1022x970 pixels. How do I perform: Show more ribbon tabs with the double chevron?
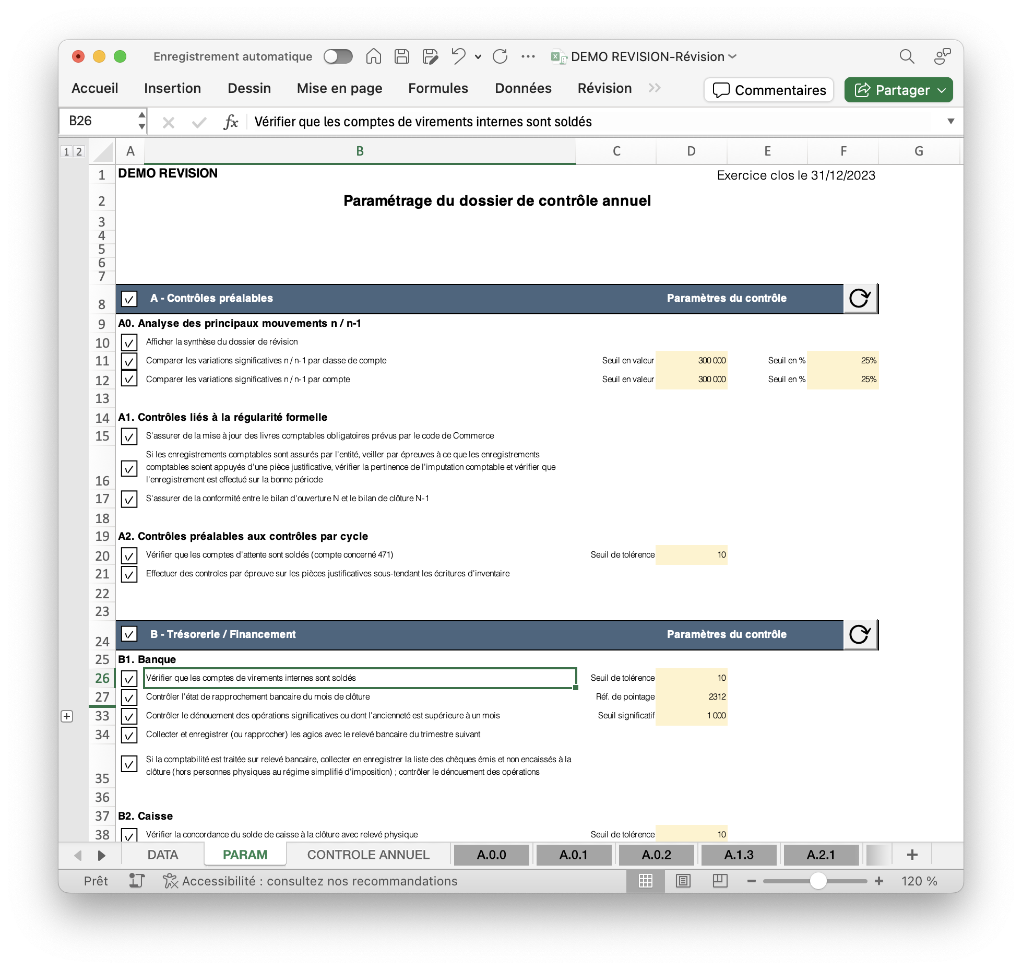pos(655,88)
